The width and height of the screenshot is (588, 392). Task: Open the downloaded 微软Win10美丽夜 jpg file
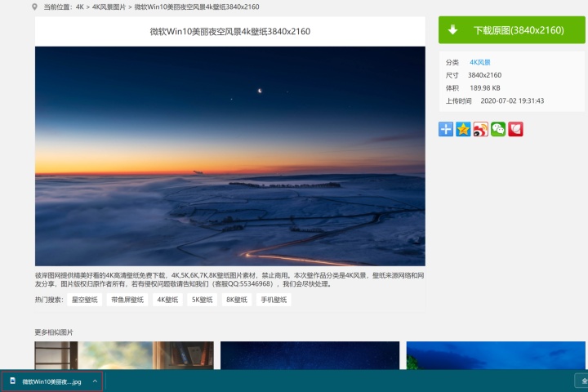51,381
